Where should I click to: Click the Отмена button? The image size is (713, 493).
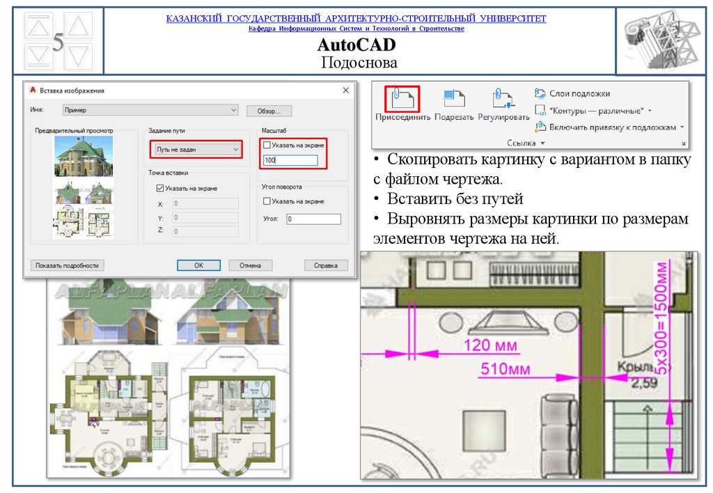[x=250, y=265]
